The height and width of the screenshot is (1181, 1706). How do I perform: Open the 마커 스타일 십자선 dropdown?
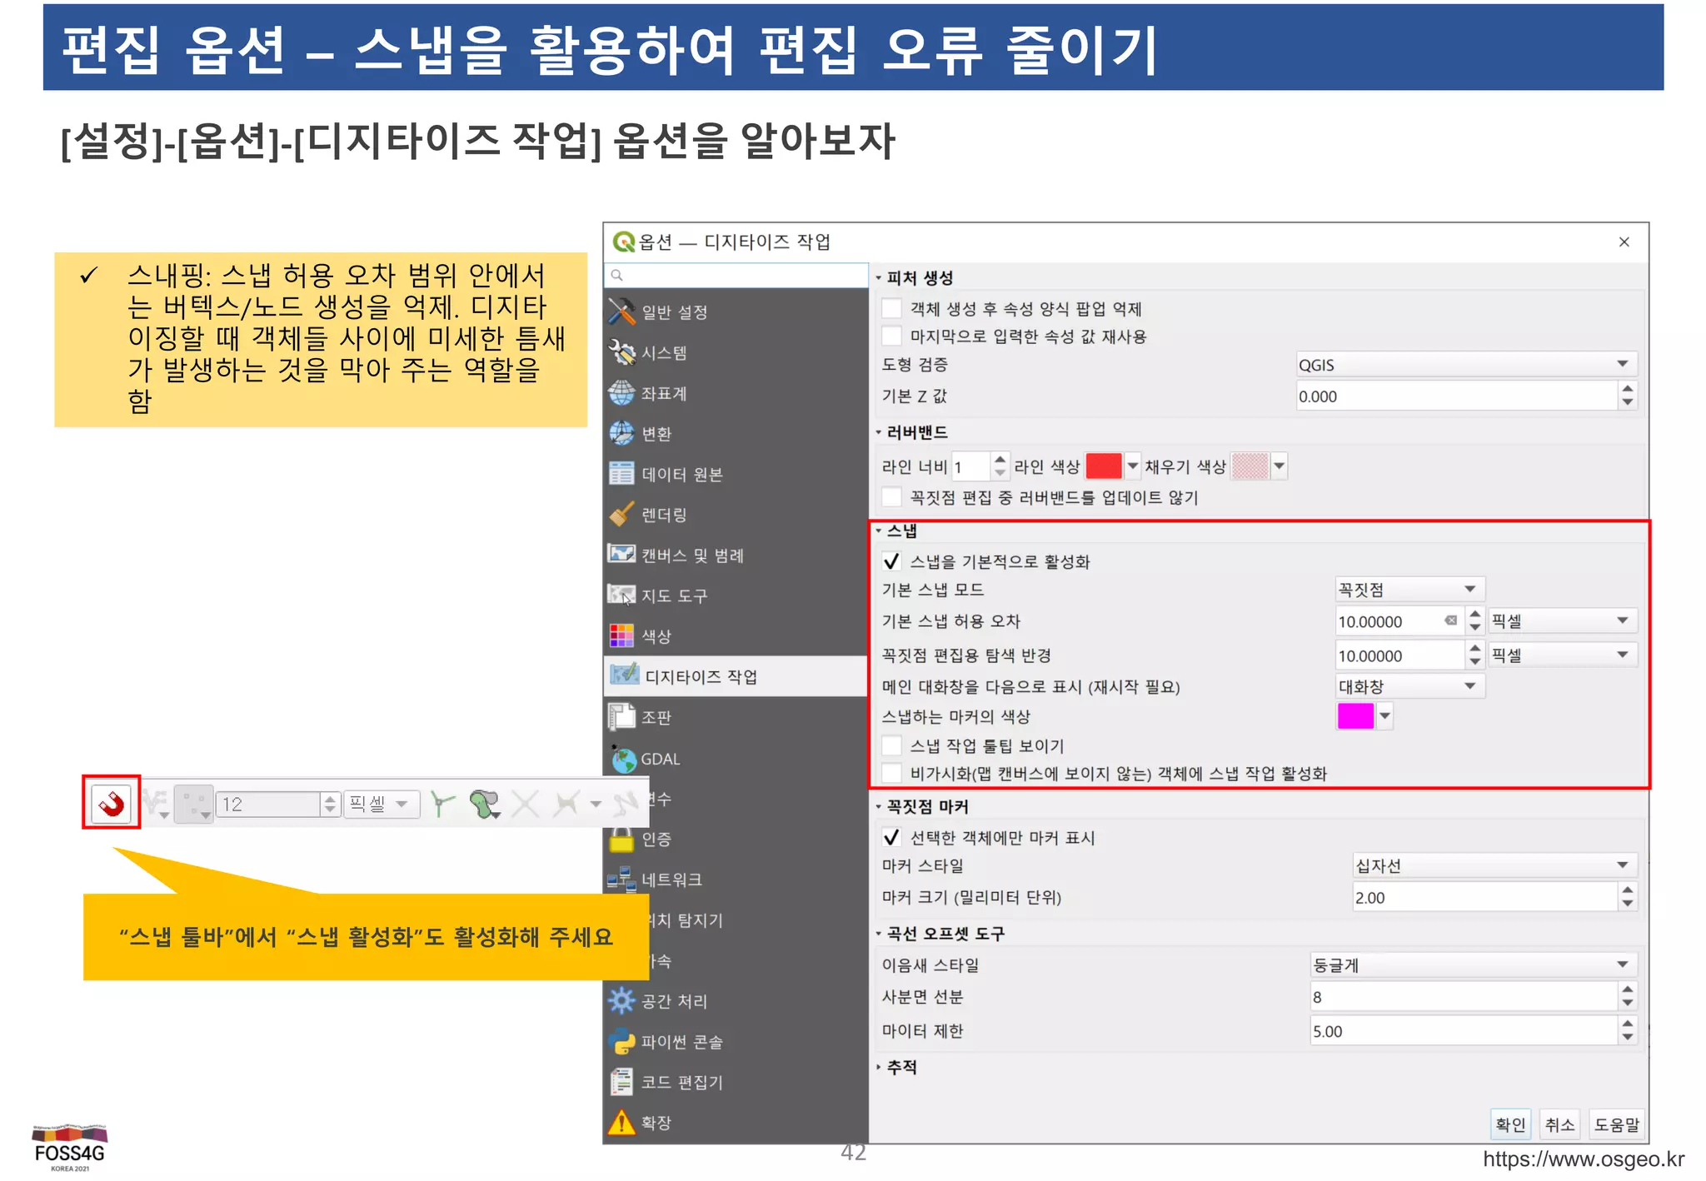click(1494, 865)
